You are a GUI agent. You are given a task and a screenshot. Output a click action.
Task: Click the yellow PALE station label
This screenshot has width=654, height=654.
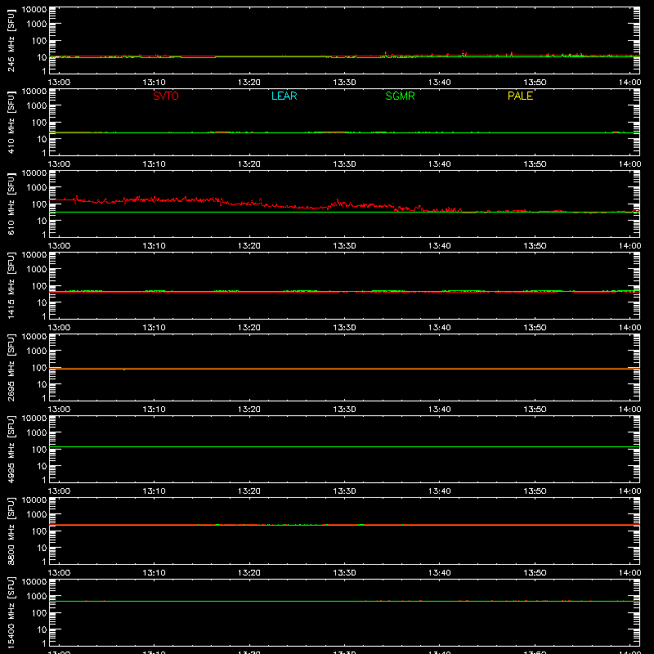pos(520,96)
